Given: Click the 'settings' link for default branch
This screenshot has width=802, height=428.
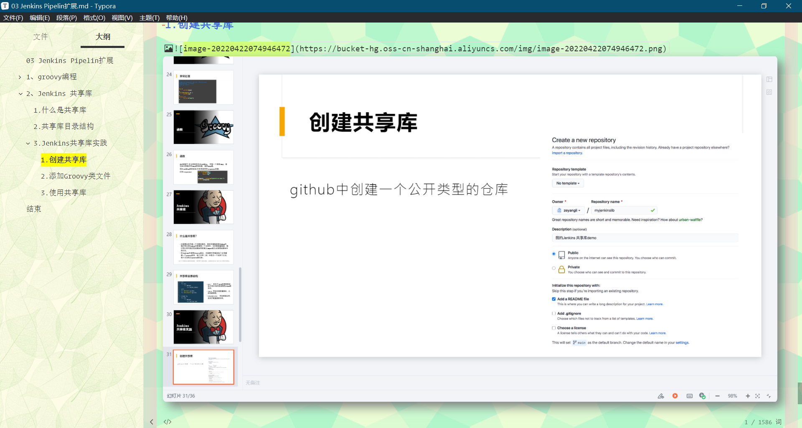Looking at the screenshot, I should [682, 343].
